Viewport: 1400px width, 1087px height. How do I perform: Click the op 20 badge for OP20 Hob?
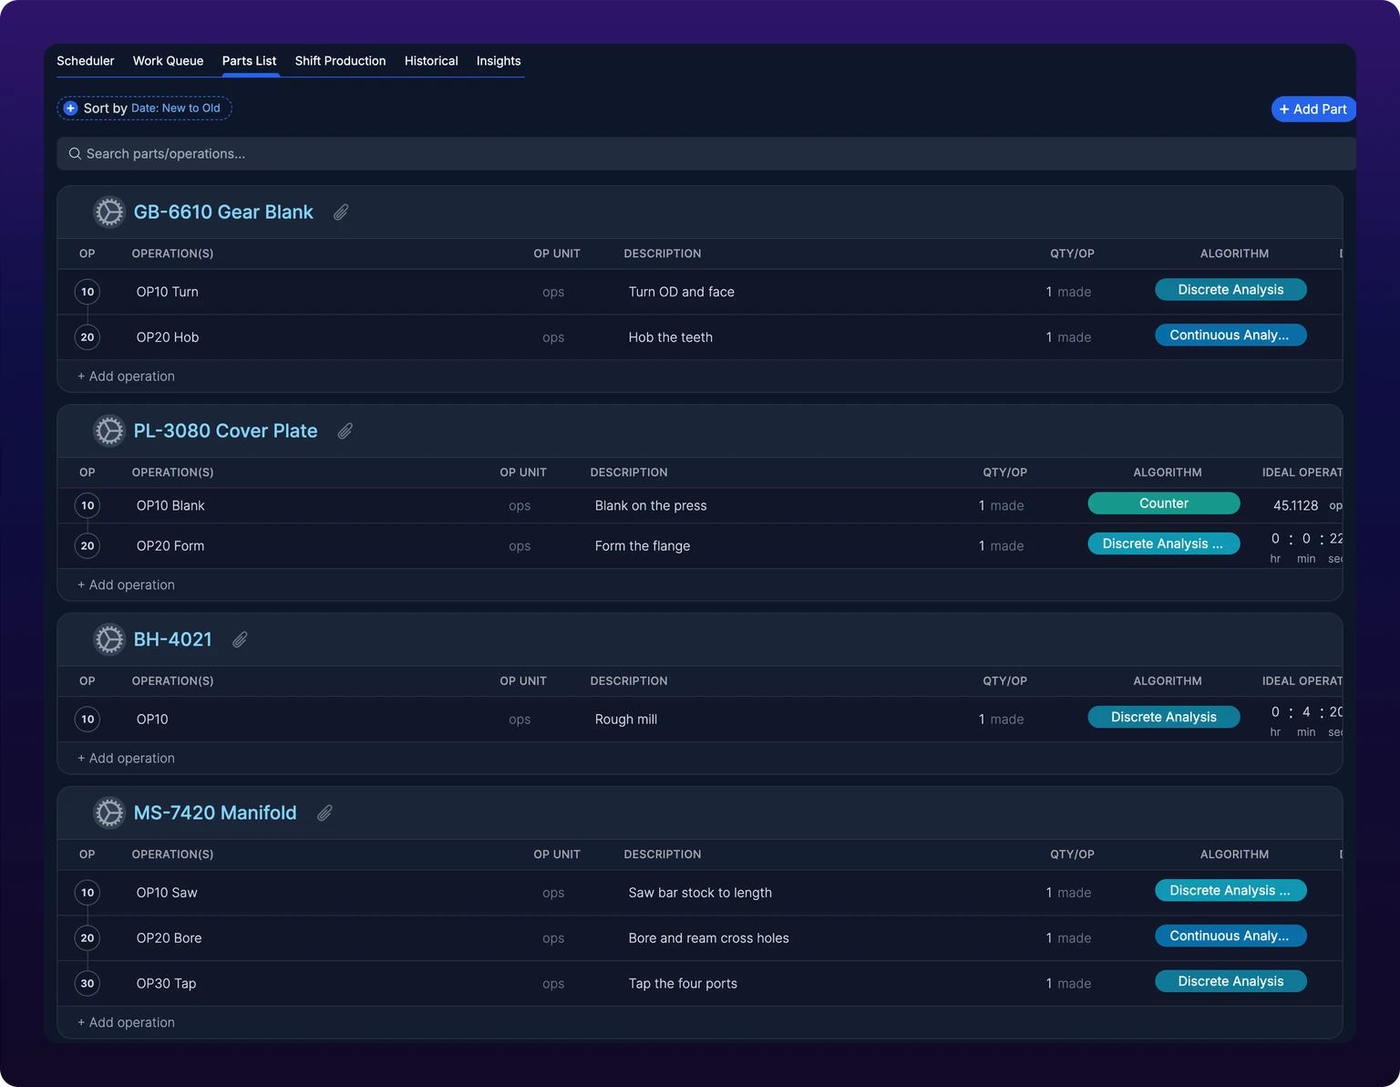(87, 337)
